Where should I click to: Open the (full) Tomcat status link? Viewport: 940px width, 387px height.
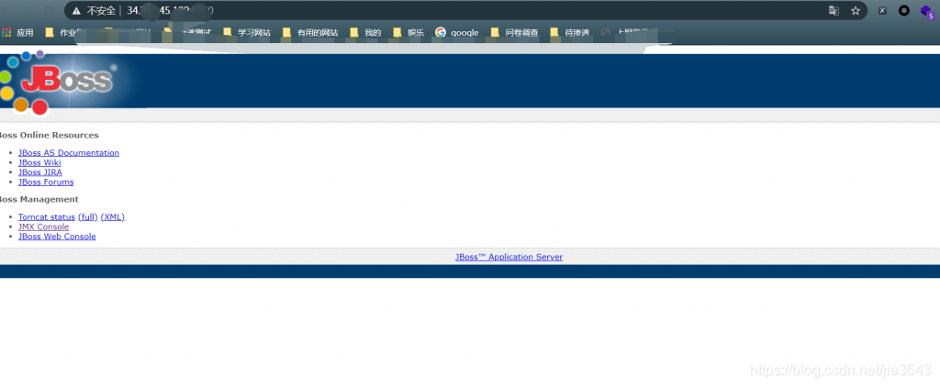tap(88, 216)
